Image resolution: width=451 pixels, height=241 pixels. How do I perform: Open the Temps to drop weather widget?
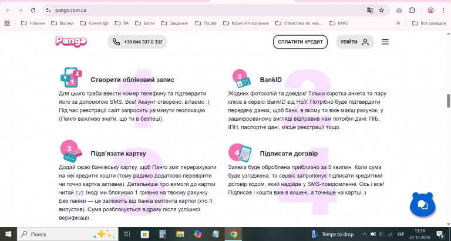(332, 234)
